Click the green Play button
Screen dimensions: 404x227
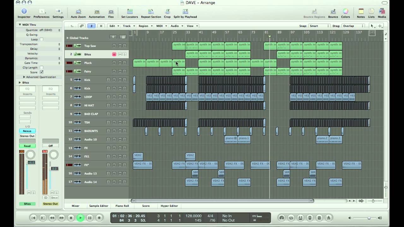pyautogui.click(x=80, y=218)
